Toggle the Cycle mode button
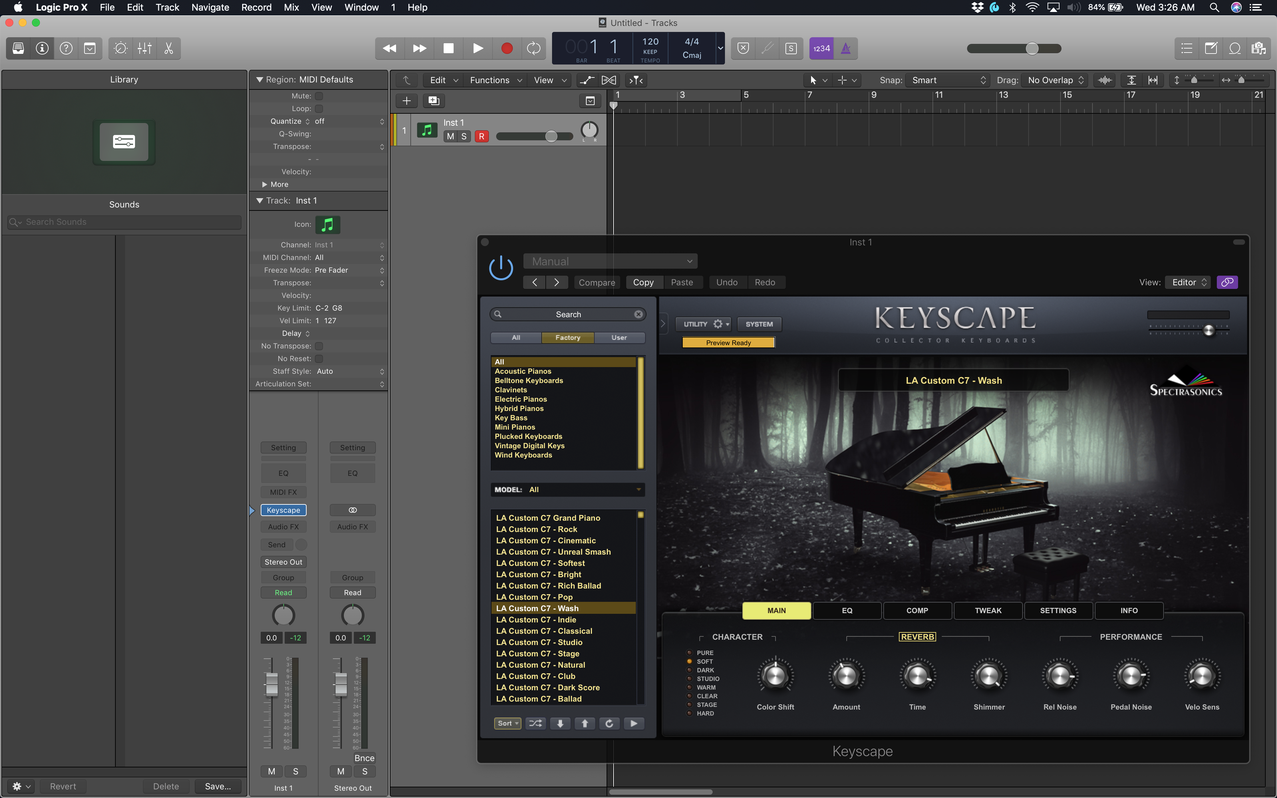The width and height of the screenshot is (1277, 798). [x=533, y=49]
